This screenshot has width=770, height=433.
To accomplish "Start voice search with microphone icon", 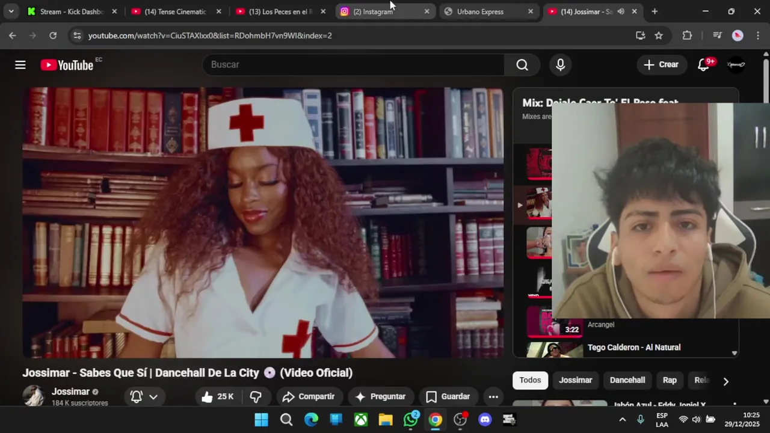I will [x=561, y=65].
